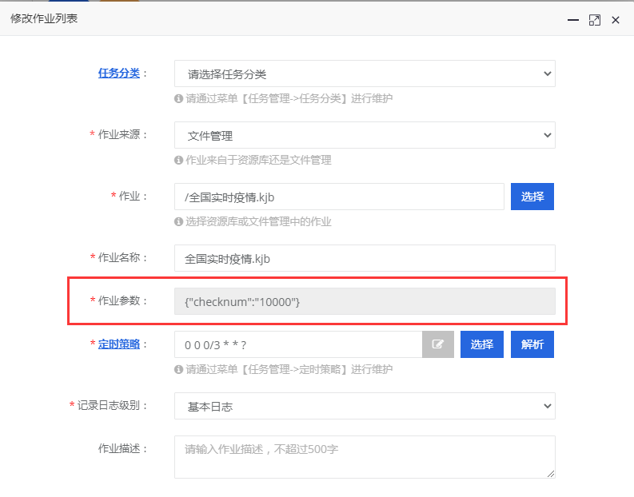634x497 pixels.
Task: Close the 修改作业列表 dialog
Action: coord(616,20)
